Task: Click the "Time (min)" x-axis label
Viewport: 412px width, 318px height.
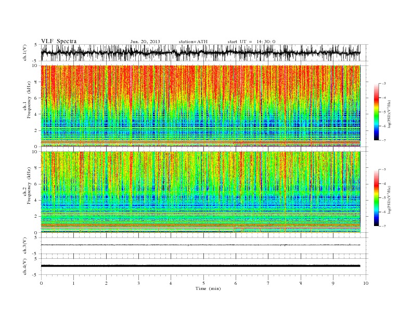Action: click(x=208, y=288)
